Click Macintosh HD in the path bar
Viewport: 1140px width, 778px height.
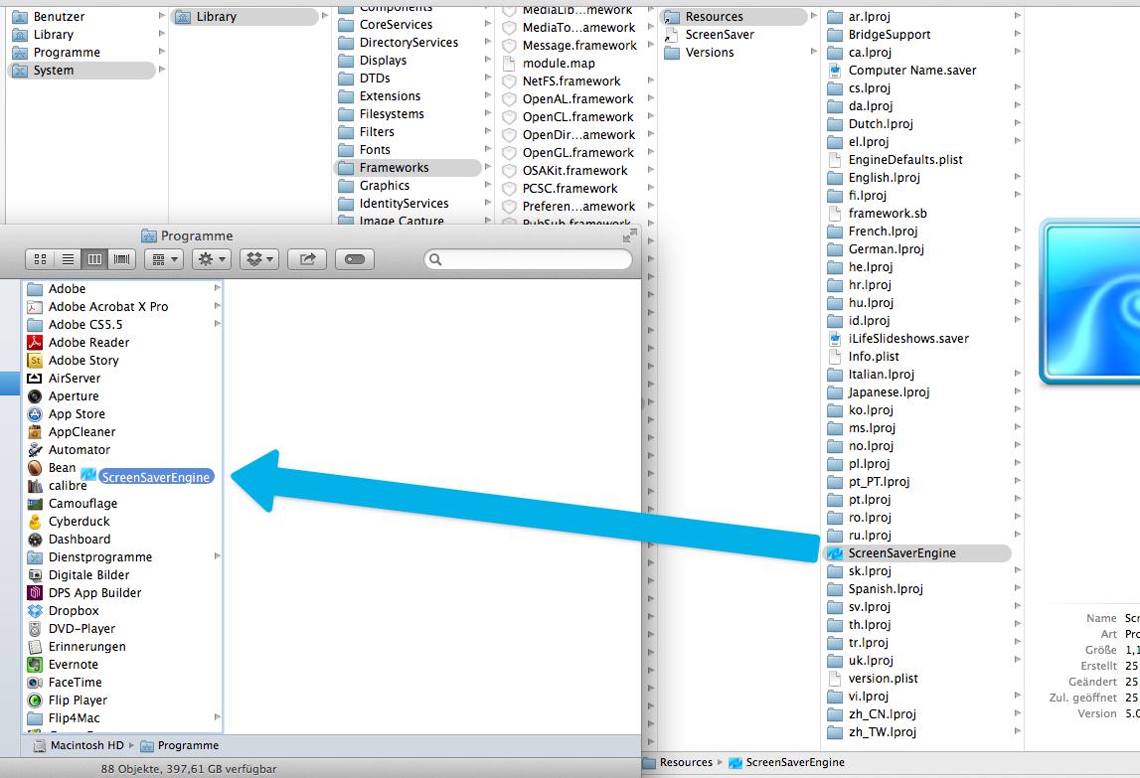coord(79,745)
